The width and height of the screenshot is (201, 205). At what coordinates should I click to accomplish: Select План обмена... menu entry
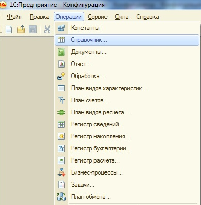[x=127, y=197]
